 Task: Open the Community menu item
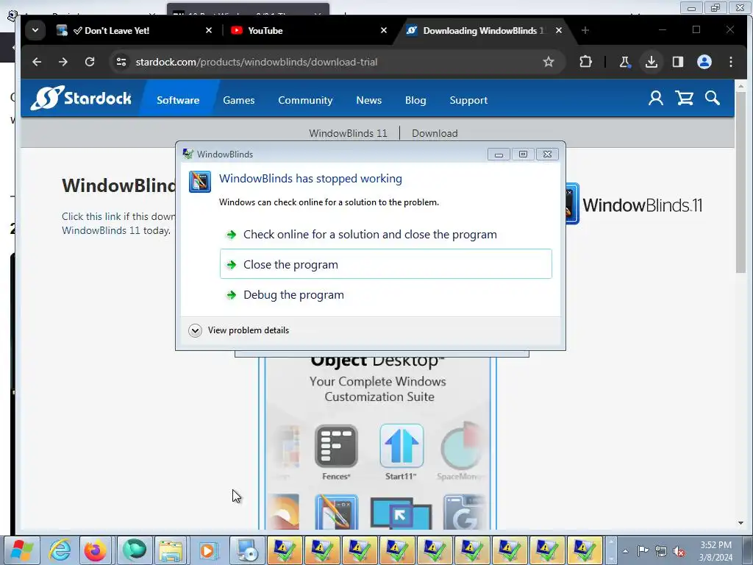(x=305, y=100)
